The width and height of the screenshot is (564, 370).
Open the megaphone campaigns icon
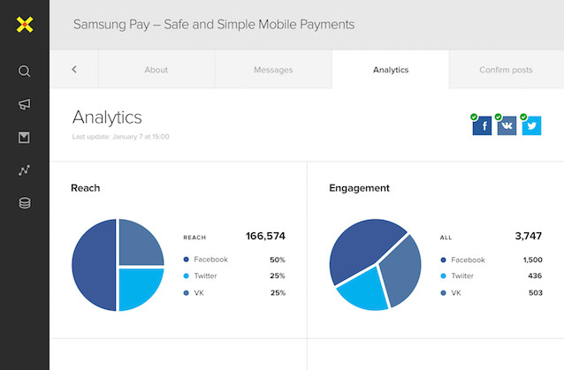(25, 104)
